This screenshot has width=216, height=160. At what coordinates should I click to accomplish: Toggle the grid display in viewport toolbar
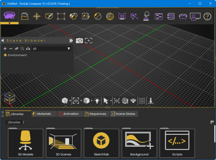tap(142, 101)
